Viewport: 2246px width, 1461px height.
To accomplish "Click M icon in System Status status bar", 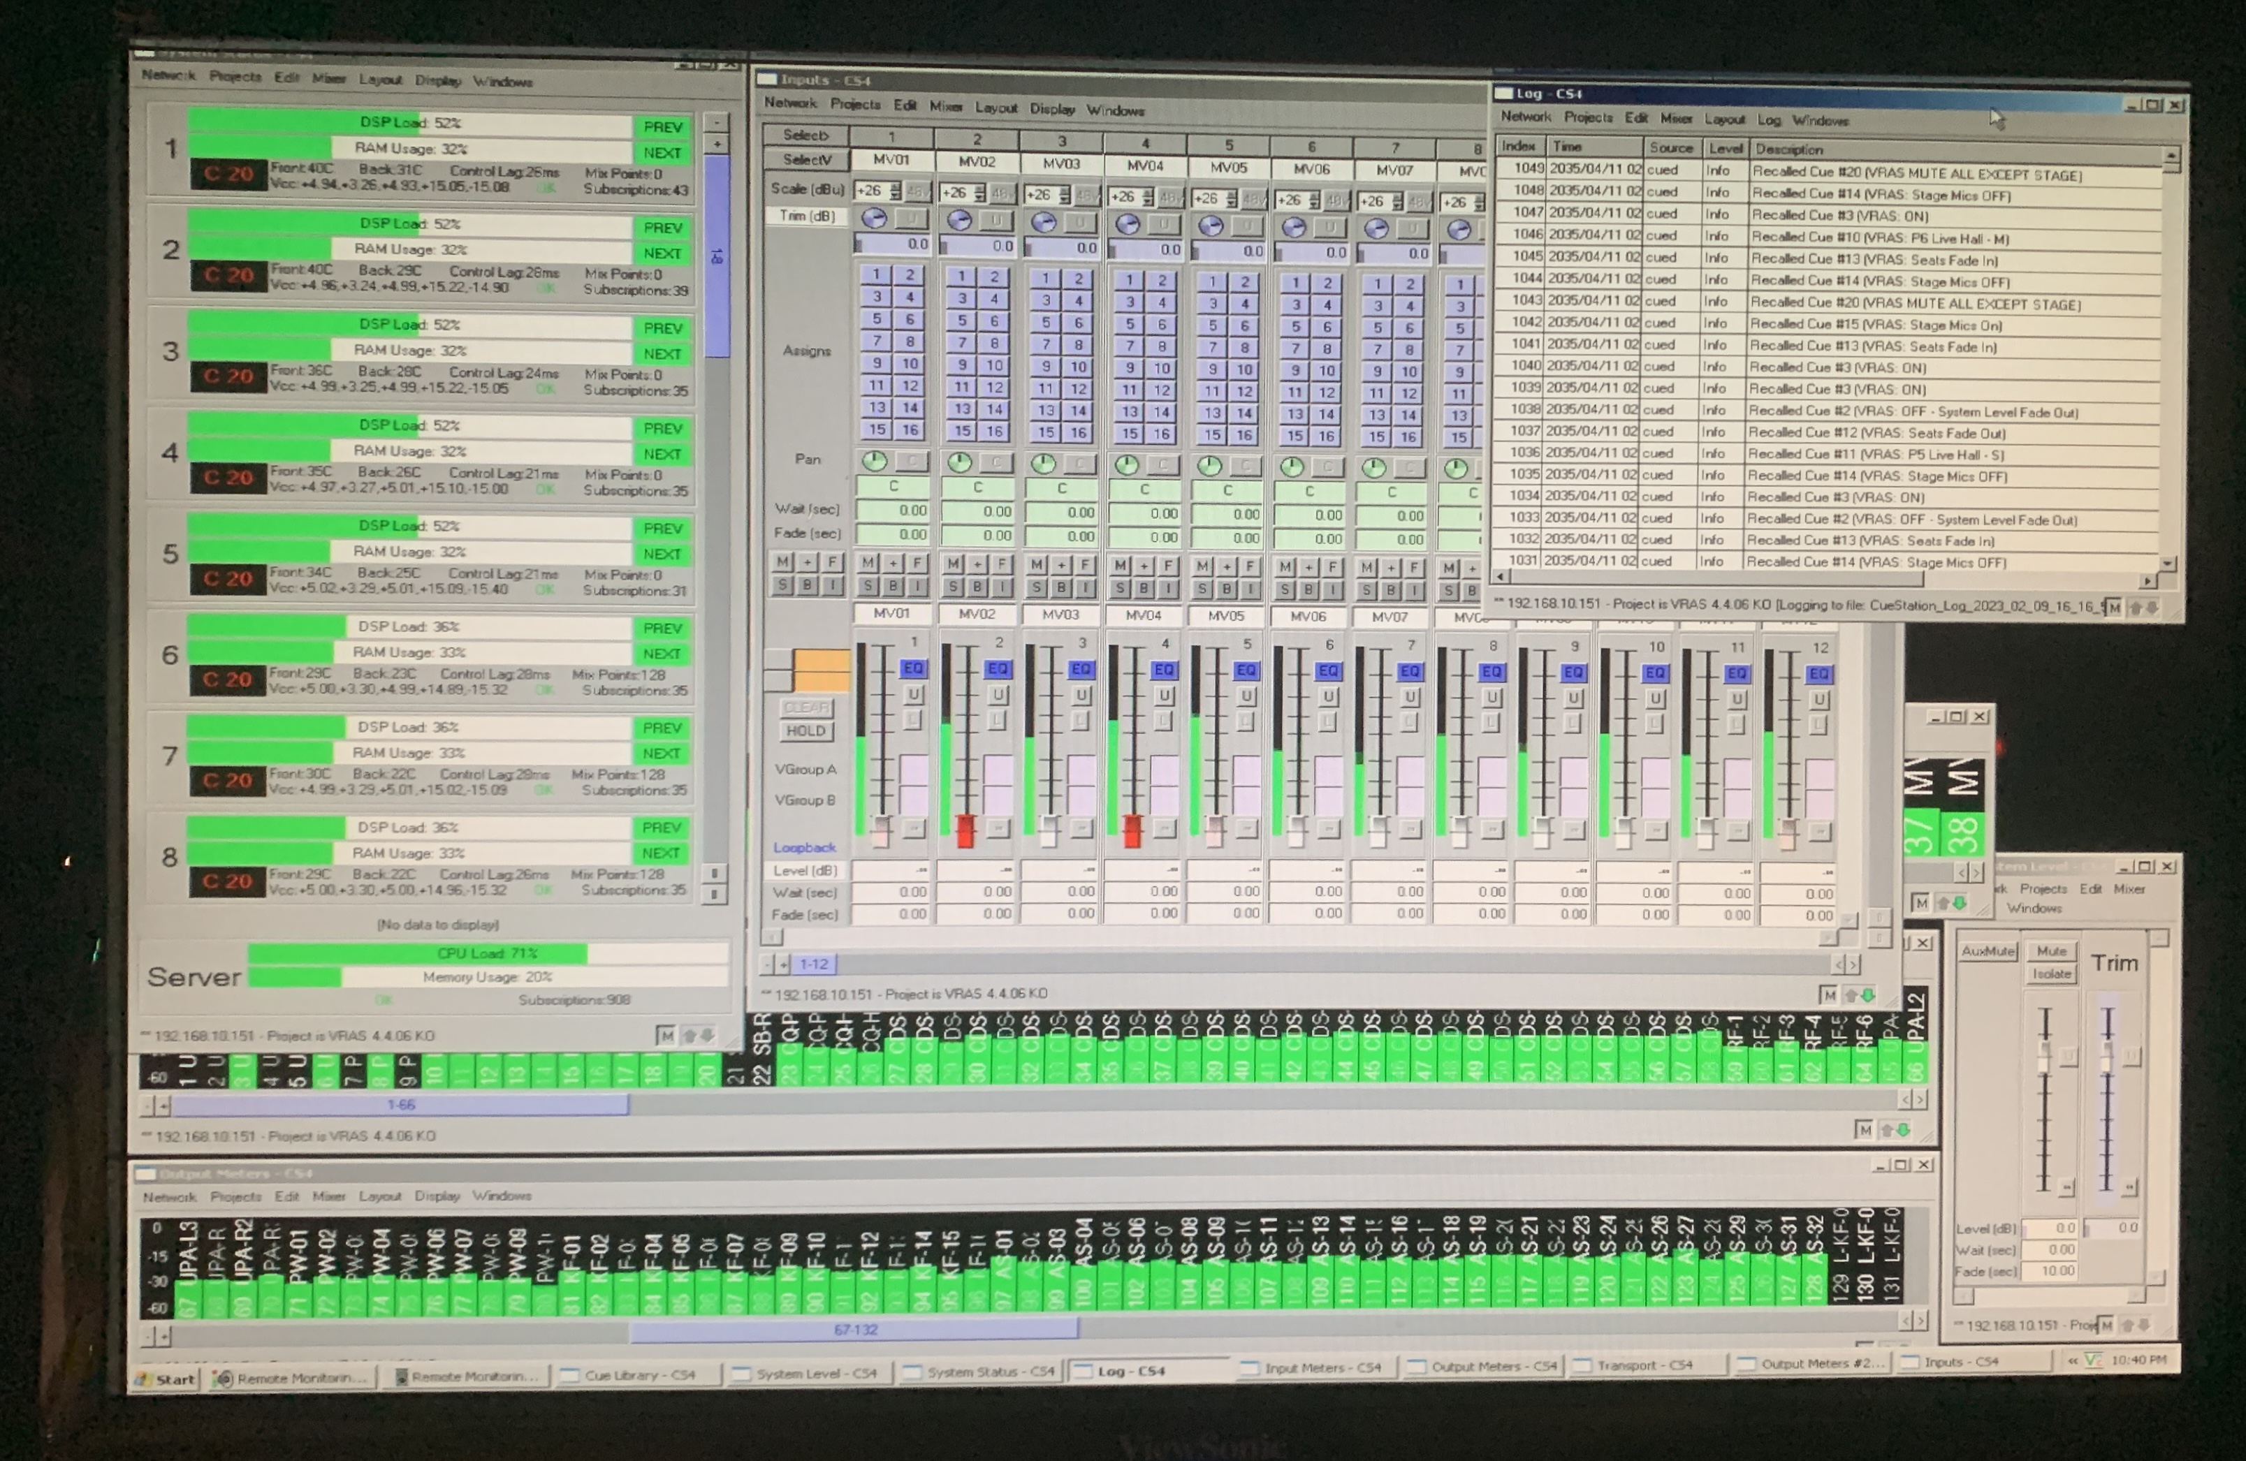I will [x=666, y=1036].
